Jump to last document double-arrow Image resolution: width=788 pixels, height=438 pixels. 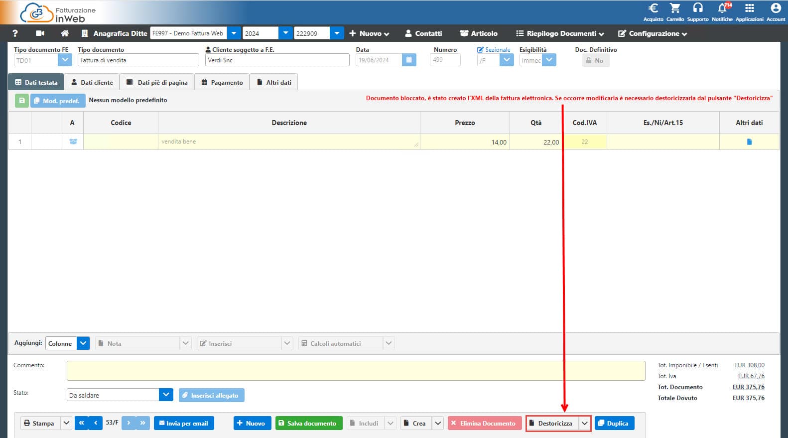[142, 423]
